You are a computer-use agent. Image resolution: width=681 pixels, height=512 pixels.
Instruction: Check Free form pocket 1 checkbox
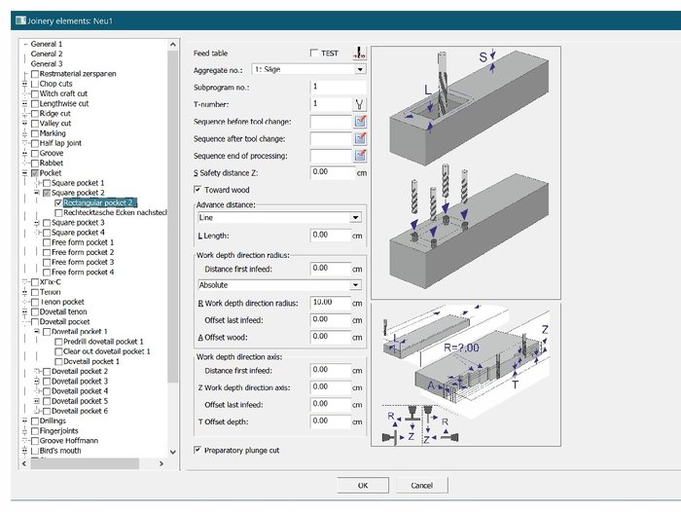click(47, 242)
